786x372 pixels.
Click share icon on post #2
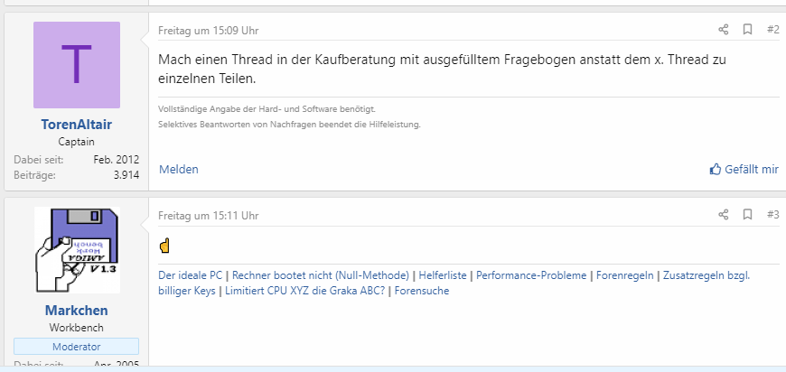[x=723, y=30]
